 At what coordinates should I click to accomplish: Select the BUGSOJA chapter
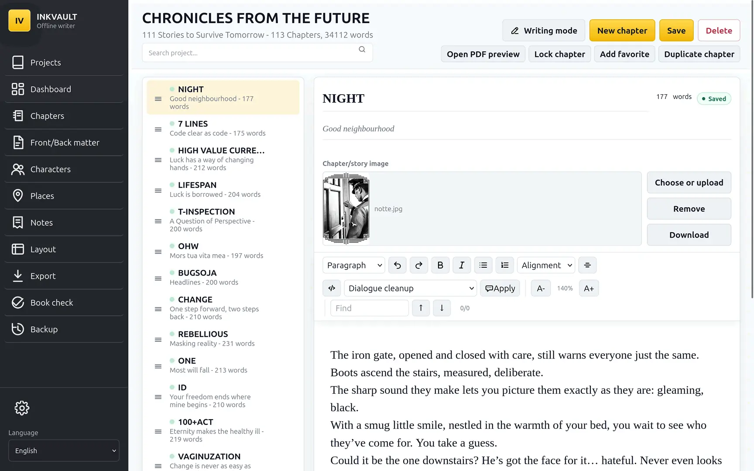(x=223, y=277)
